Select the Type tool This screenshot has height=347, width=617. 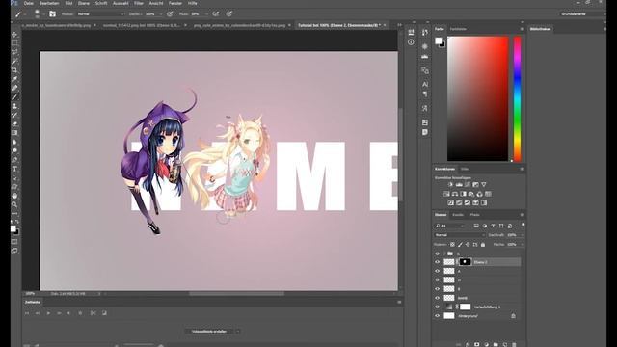[x=14, y=169]
